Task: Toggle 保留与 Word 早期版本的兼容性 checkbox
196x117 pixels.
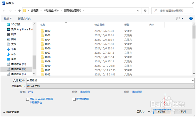Action: (28, 99)
